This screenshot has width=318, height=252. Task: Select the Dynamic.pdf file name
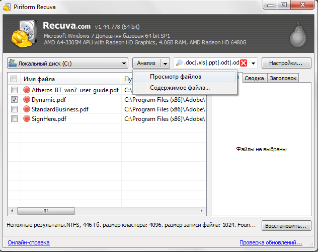coord(49,100)
